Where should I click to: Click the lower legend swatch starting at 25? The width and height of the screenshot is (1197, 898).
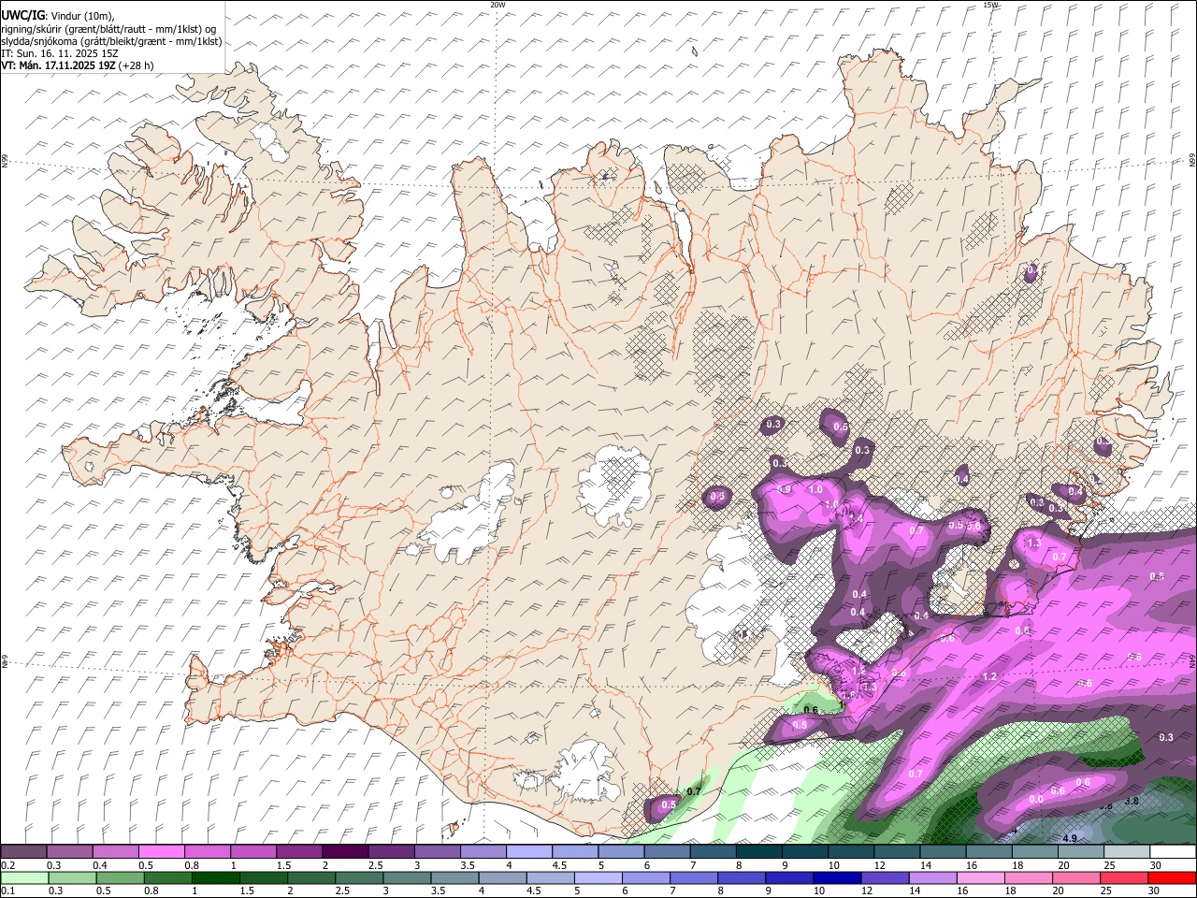[1124, 877]
